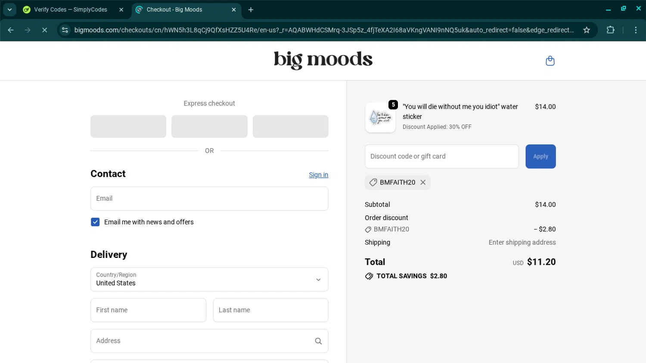The image size is (646, 363).
Task: Click the SimplyCodes tab favicon
Action: point(27,9)
